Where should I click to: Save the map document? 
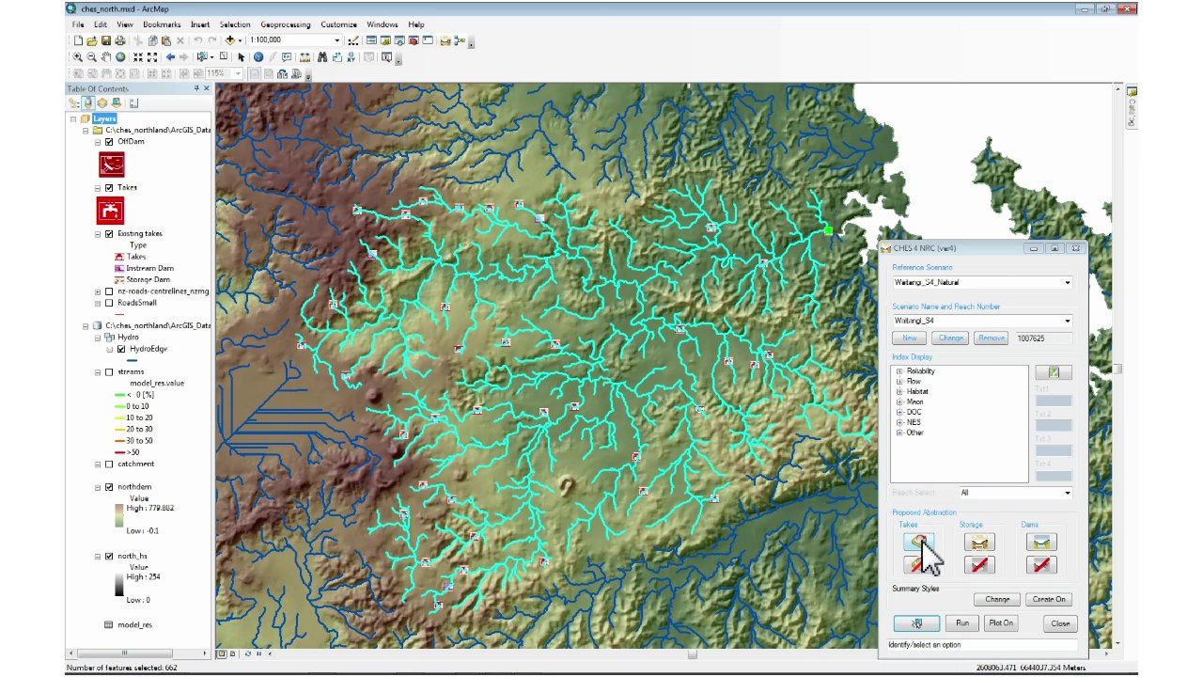(x=106, y=40)
